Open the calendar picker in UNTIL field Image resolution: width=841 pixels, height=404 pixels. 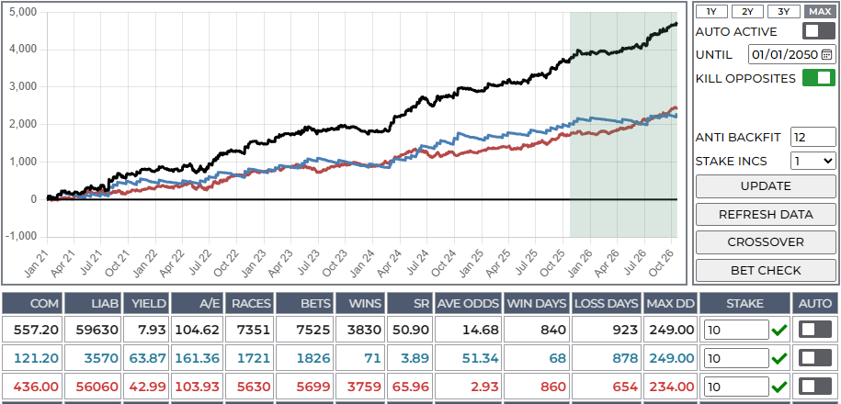(x=826, y=54)
